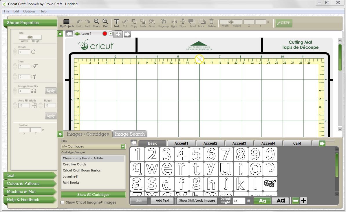Click the Group icon

(152, 21)
